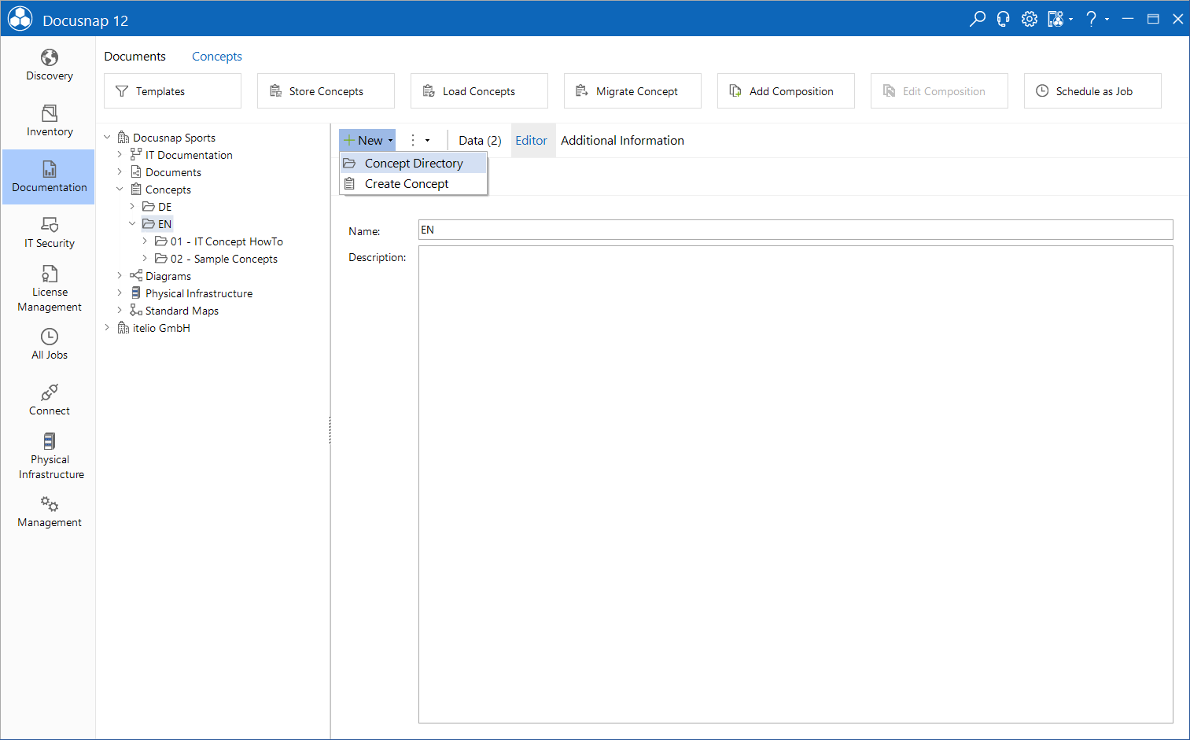Click the search magnifier icon in title bar
The width and height of the screenshot is (1190, 740).
pos(978,19)
